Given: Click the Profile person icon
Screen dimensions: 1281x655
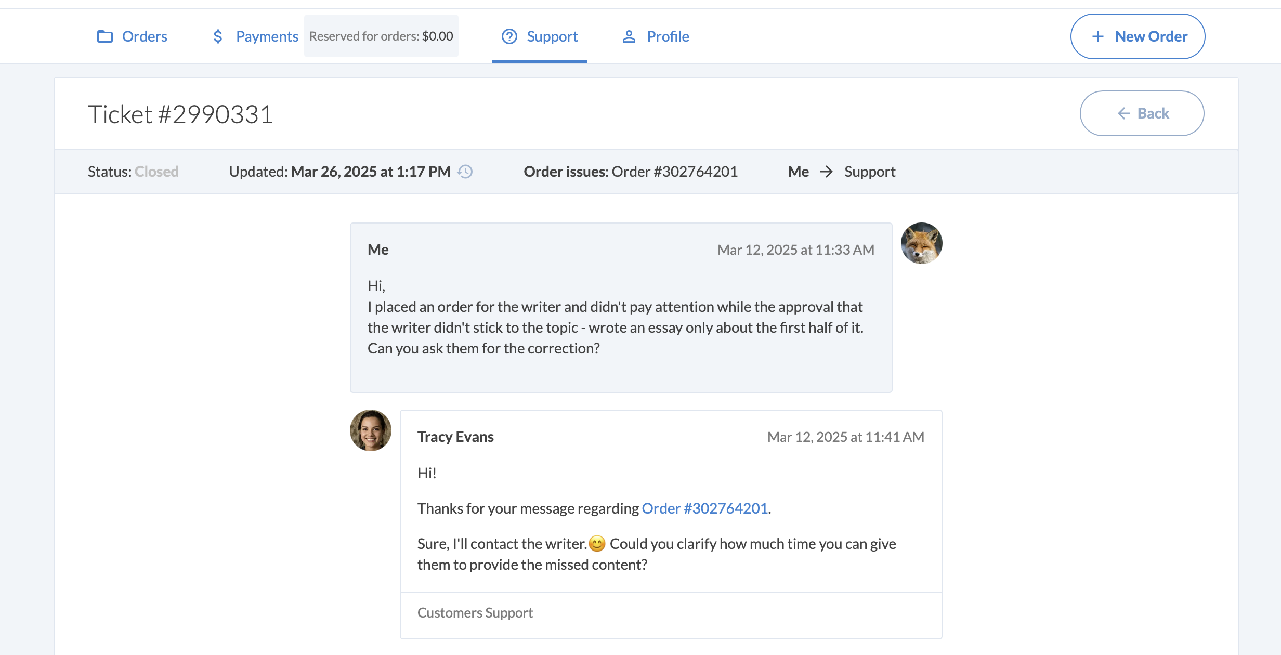Looking at the screenshot, I should tap(629, 36).
